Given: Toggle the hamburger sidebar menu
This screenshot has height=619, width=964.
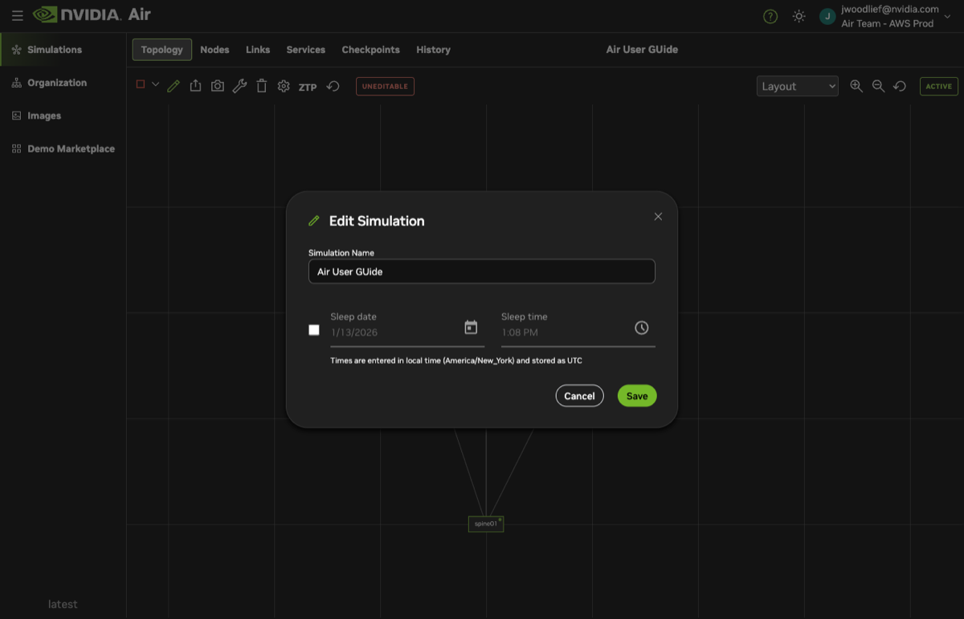Looking at the screenshot, I should click(x=18, y=15).
